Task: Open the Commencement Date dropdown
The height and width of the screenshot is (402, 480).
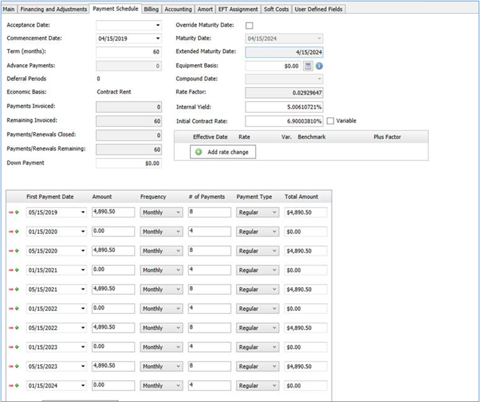Action: point(158,38)
